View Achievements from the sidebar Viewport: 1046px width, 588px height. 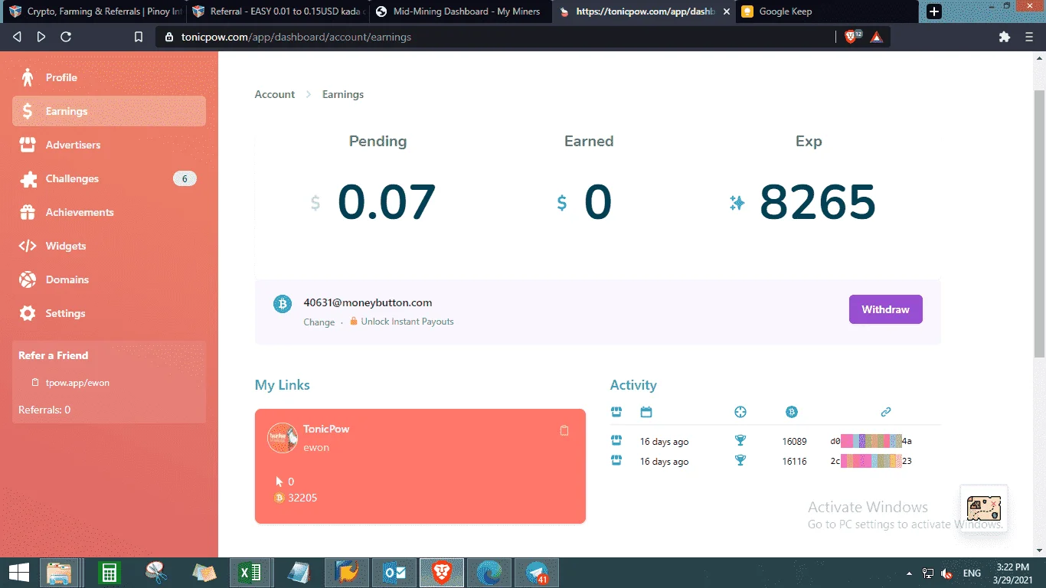[109, 212]
